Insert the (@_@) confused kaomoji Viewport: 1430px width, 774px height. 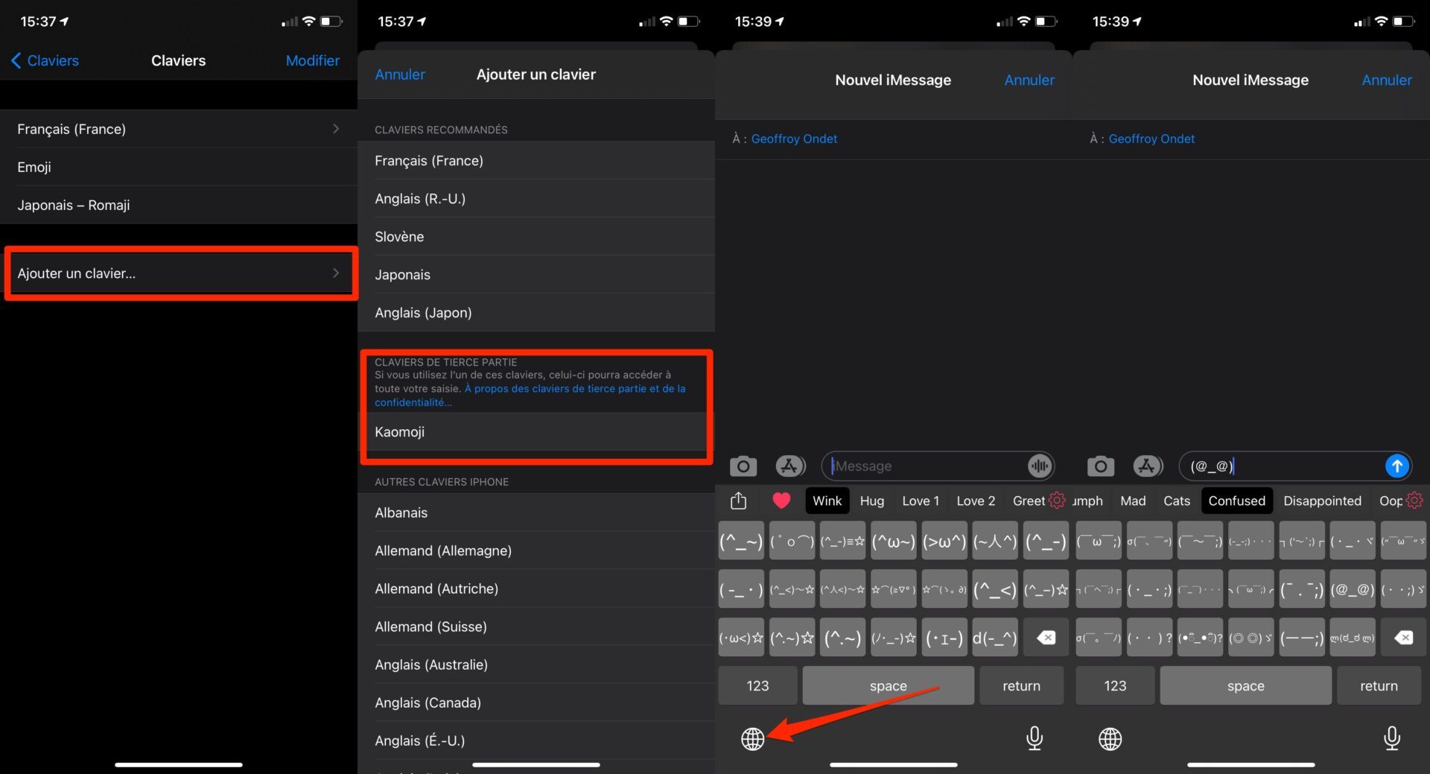[x=1352, y=590]
